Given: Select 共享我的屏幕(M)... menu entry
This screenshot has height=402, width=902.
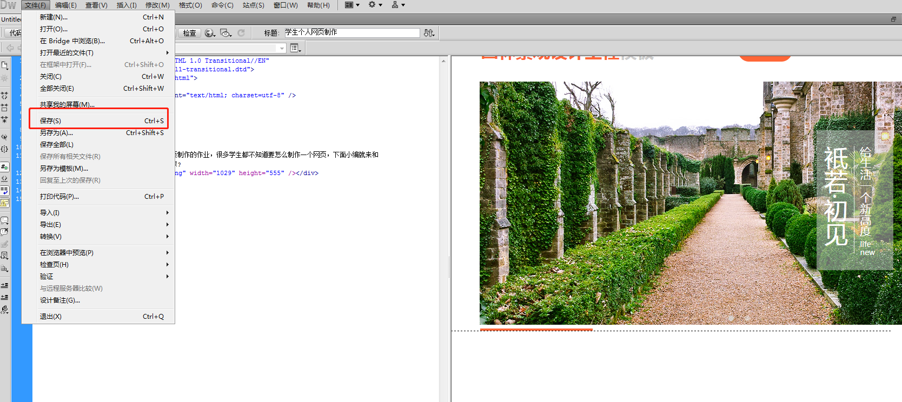Looking at the screenshot, I should point(98,105).
